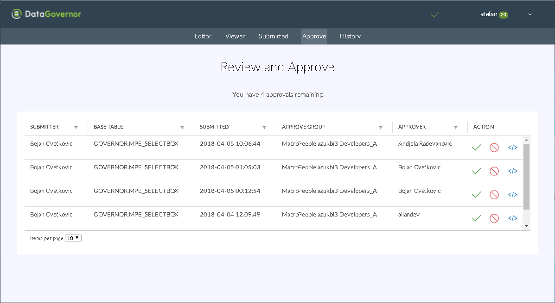Click the table scrollbar down arrow
The width and height of the screenshot is (555, 303).
526,226
